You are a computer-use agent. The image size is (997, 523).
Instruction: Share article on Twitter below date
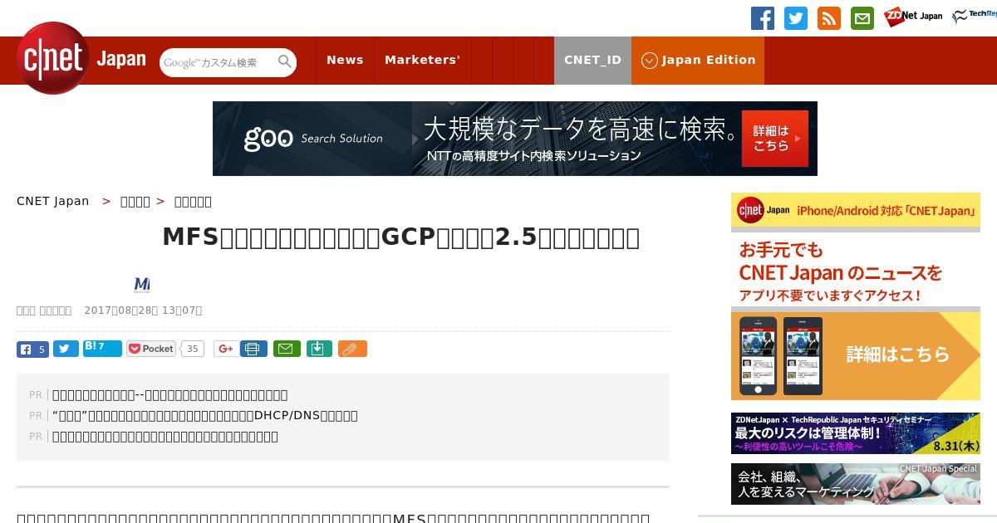[66, 349]
